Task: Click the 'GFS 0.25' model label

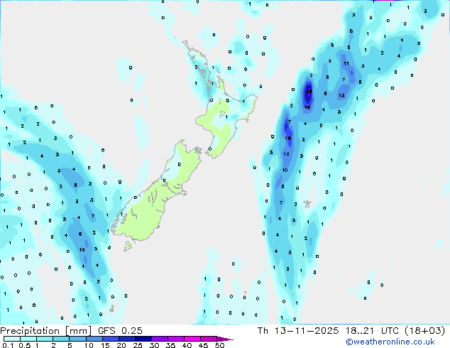Action: (x=120, y=331)
